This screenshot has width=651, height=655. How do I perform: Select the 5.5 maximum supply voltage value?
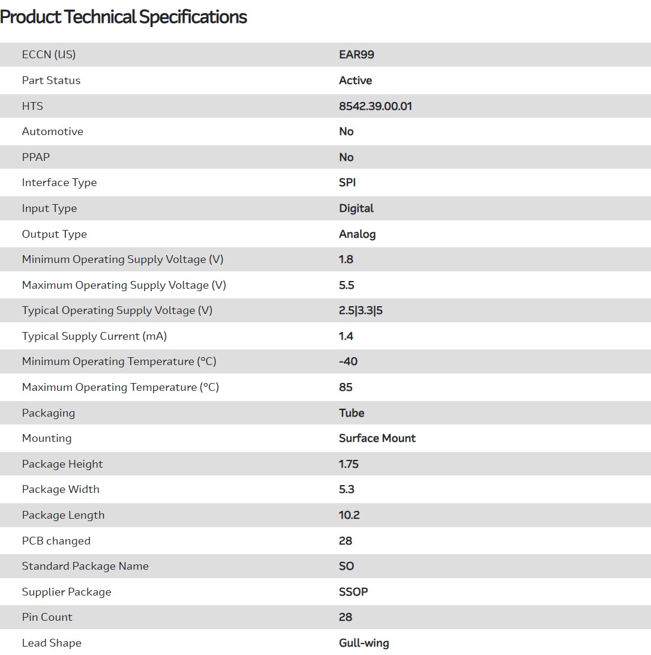pyautogui.click(x=346, y=285)
